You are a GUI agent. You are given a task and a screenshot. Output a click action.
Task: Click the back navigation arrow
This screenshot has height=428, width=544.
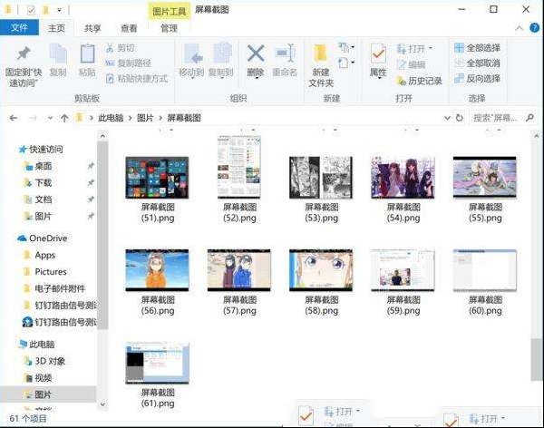tap(14, 119)
